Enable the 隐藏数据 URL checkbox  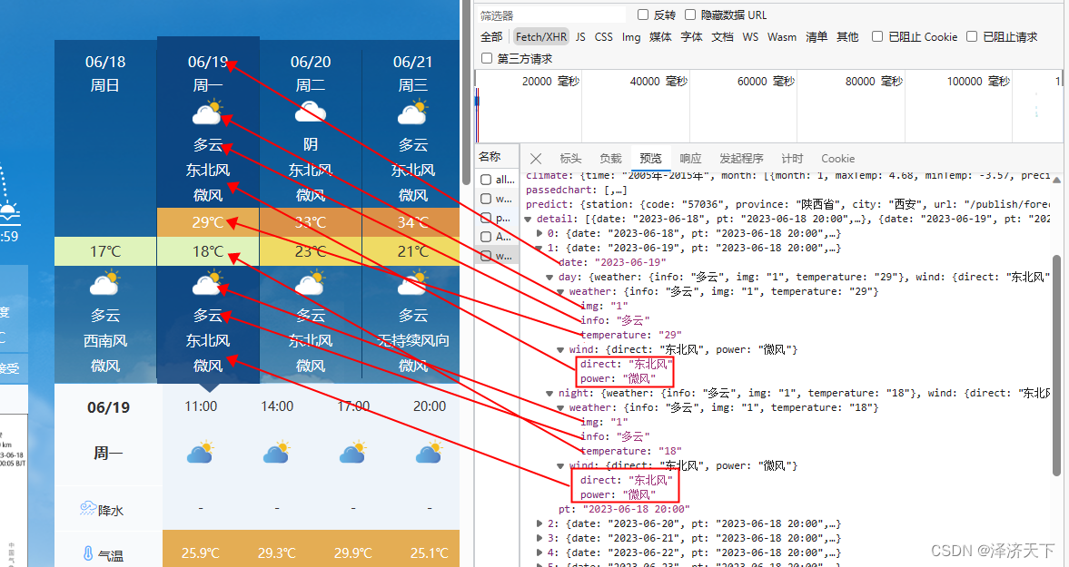pyautogui.click(x=690, y=15)
